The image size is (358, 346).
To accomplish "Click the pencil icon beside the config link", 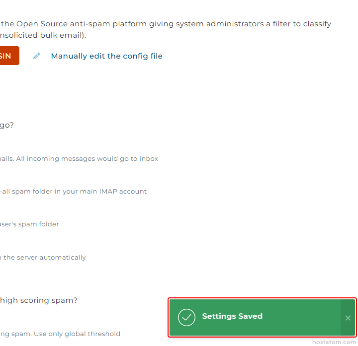I will pos(36,56).
